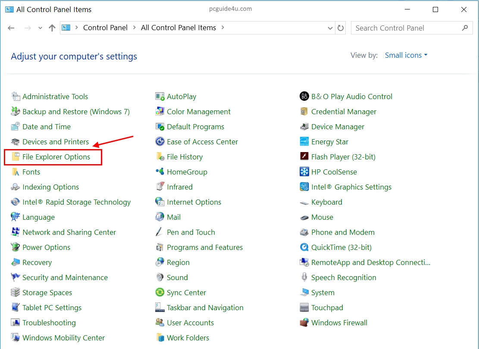Refresh the Control Panel view
This screenshot has height=349, width=479.
(341, 28)
